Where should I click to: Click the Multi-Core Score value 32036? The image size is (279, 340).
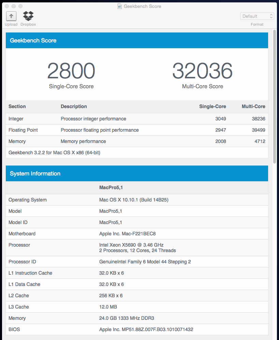[x=203, y=71]
